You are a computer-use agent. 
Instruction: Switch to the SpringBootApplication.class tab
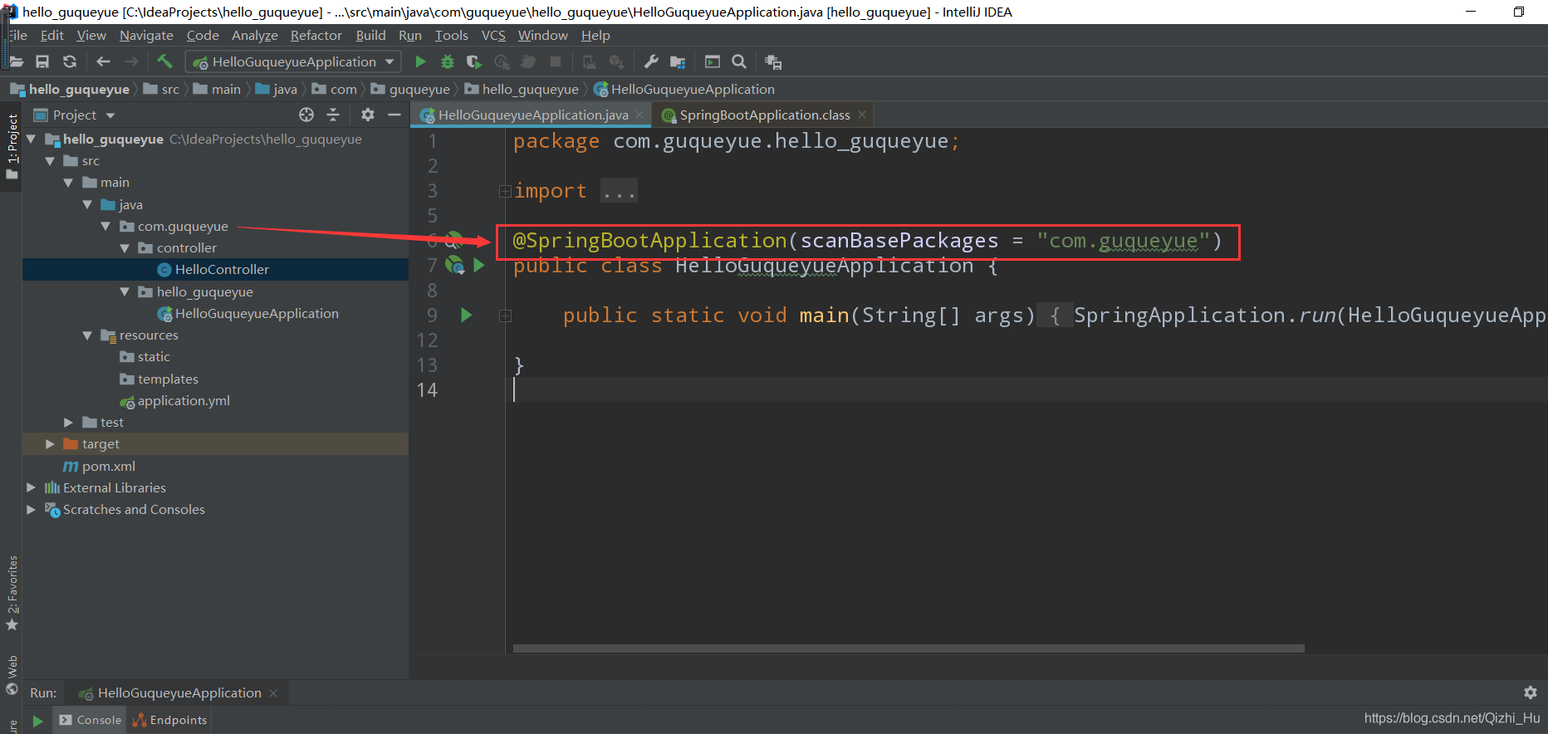click(764, 115)
